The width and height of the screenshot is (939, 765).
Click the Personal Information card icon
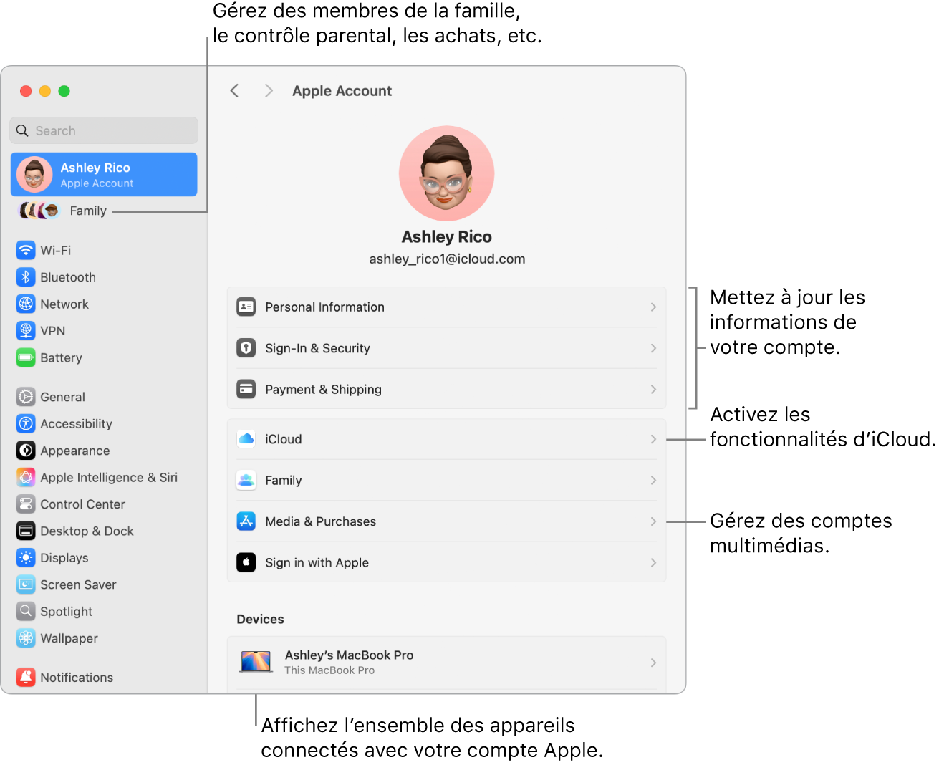click(246, 307)
